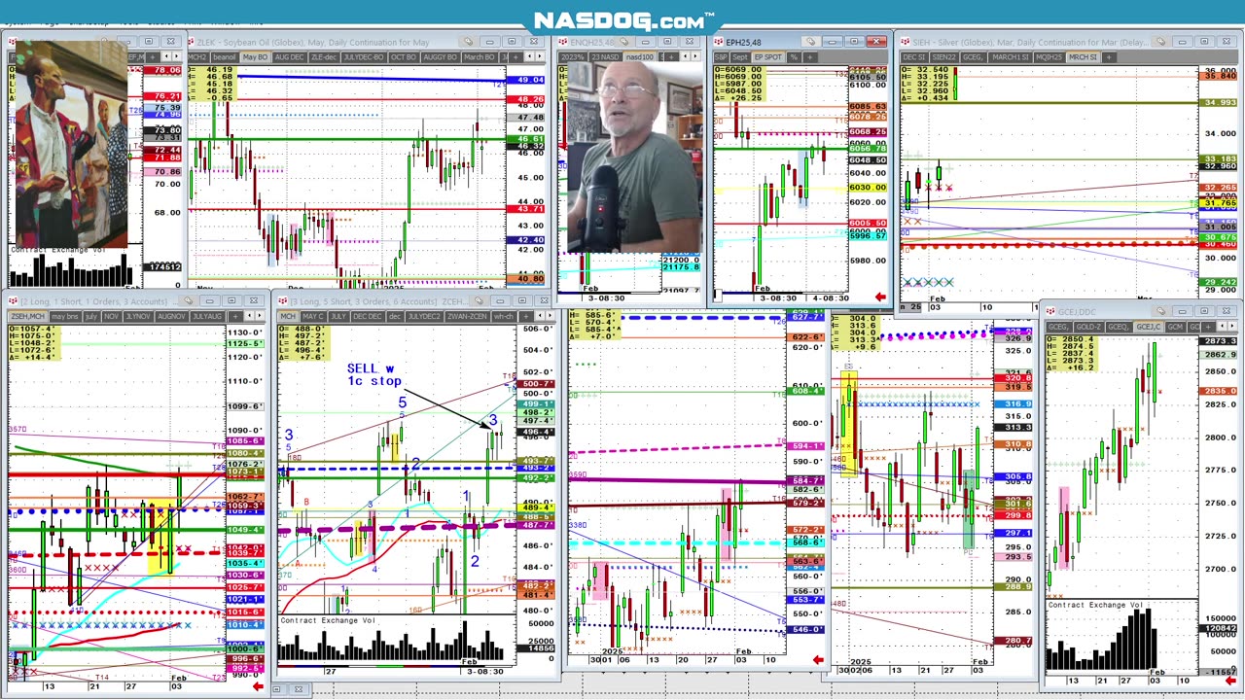The image size is (1245, 700).
Task: Open the March BO tab
Action: [x=480, y=57]
